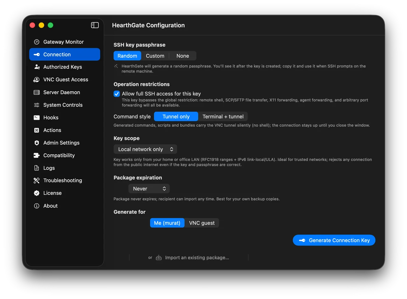Generate for VNC guest

[202, 223]
